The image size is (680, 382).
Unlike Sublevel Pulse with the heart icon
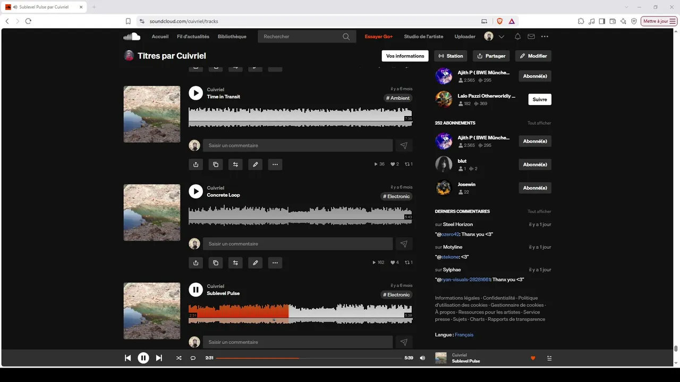(x=533, y=358)
